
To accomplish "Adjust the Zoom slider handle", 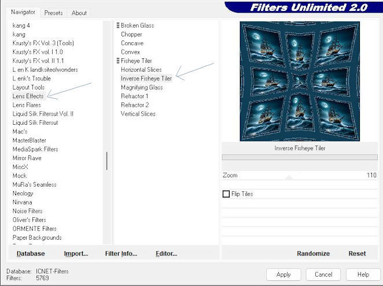I will tap(289, 177).
